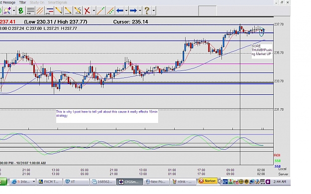Click the circled candle on the chart
The image size is (311, 194).
[262, 32]
